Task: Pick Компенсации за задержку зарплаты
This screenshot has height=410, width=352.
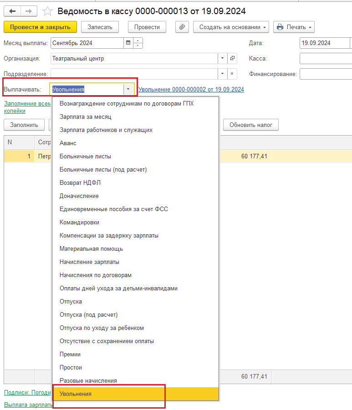Action: click(136, 235)
